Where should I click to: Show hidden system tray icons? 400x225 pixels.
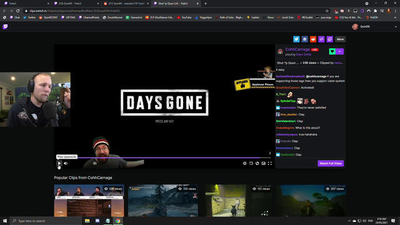click(x=349, y=221)
